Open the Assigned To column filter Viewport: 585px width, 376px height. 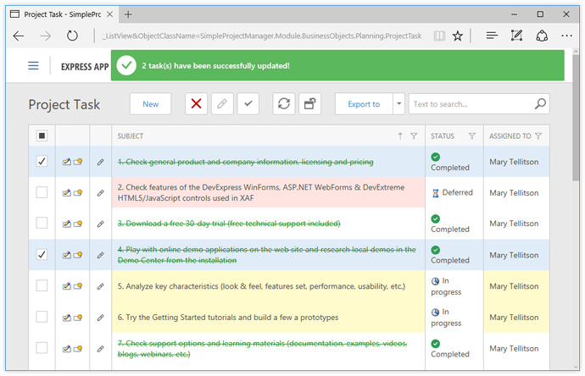pos(538,135)
